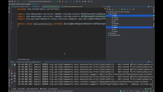The width and height of the screenshot is (163, 92).
Task: Open Maven settings wrench icon
Action: [x=133, y=9]
